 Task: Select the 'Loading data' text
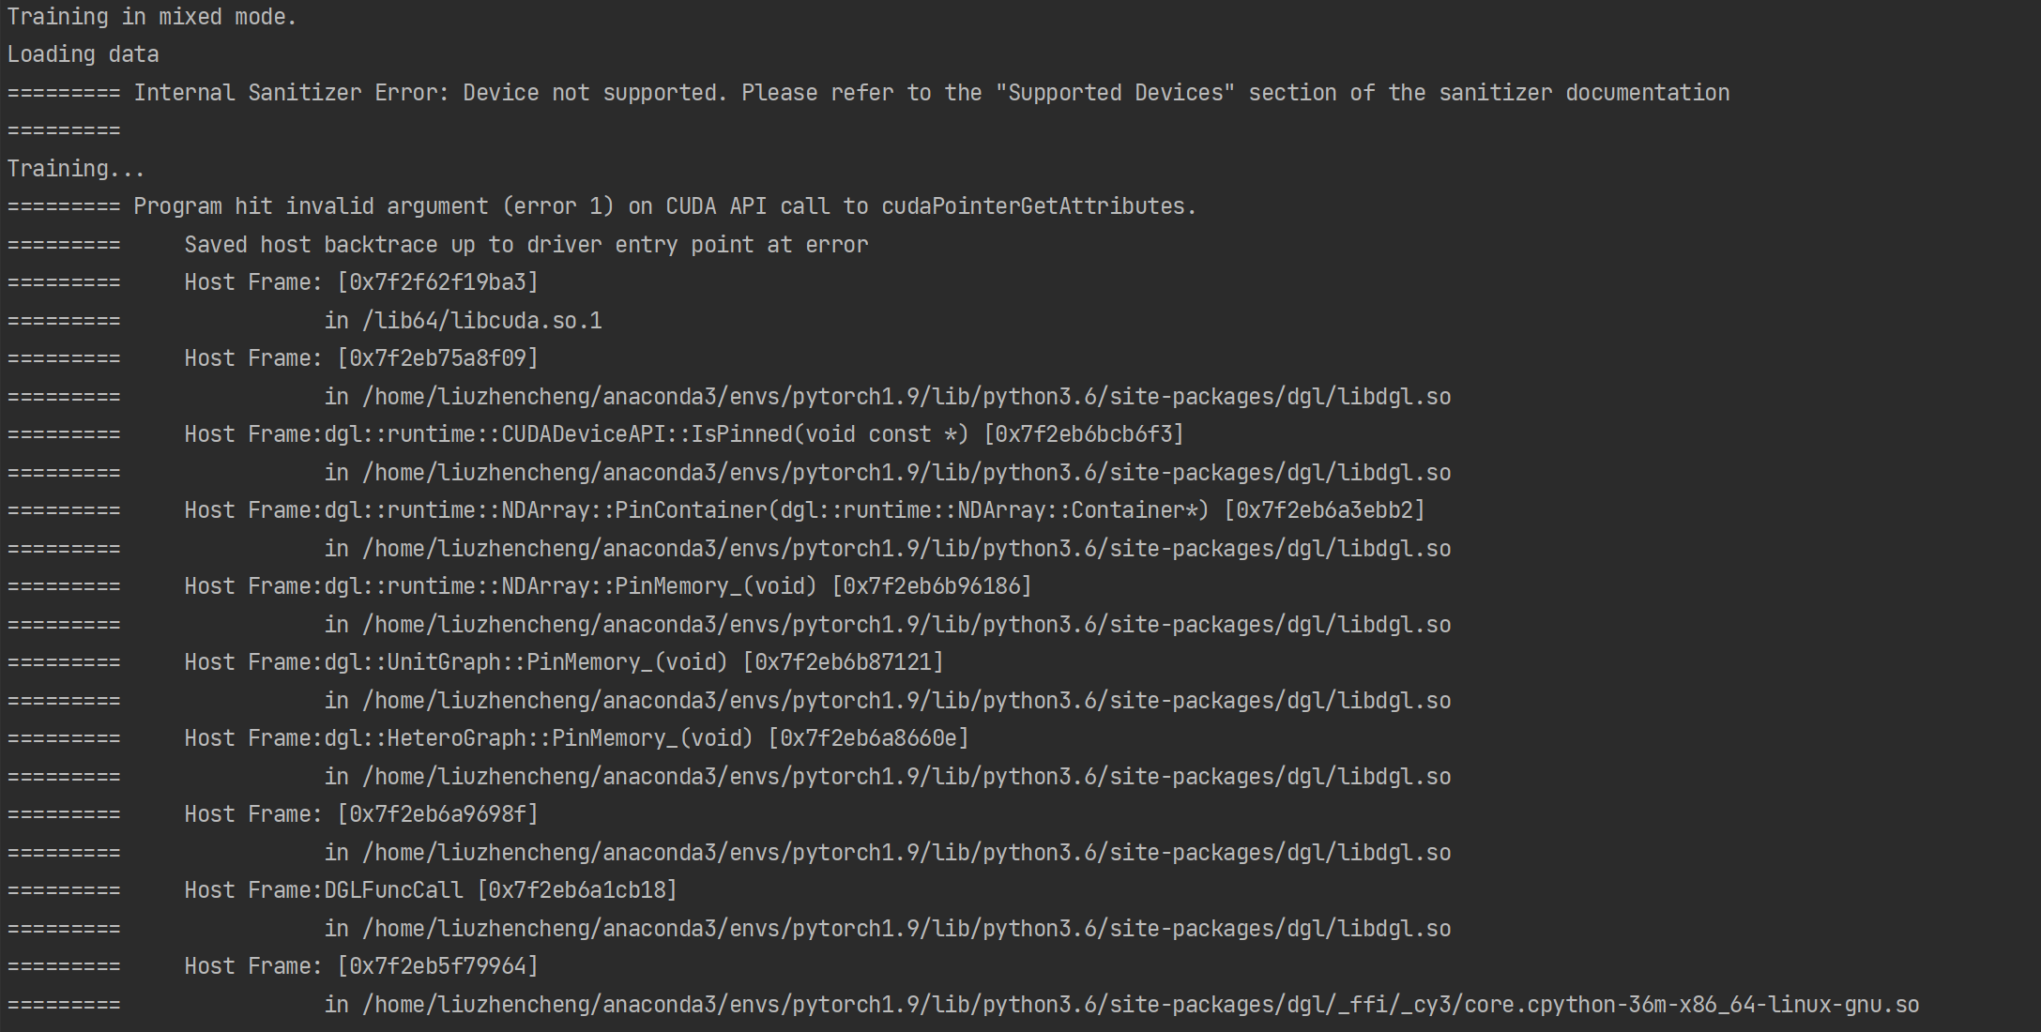pos(83,54)
